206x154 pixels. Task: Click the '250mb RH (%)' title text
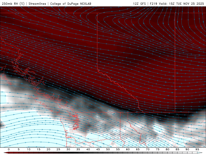pos(13,4)
